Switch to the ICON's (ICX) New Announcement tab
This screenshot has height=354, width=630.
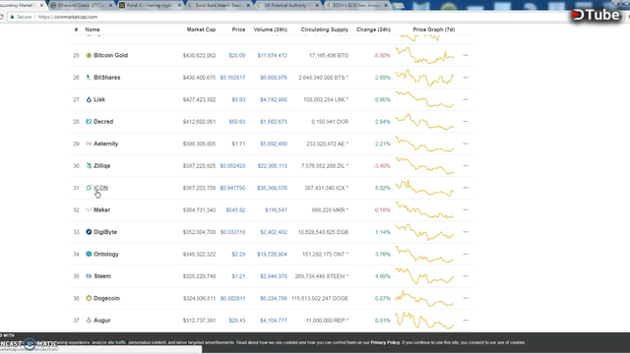[x=356, y=5]
